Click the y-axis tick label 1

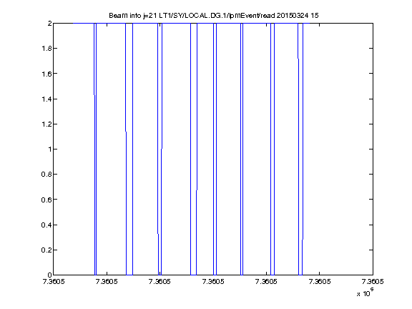point(49,149)
